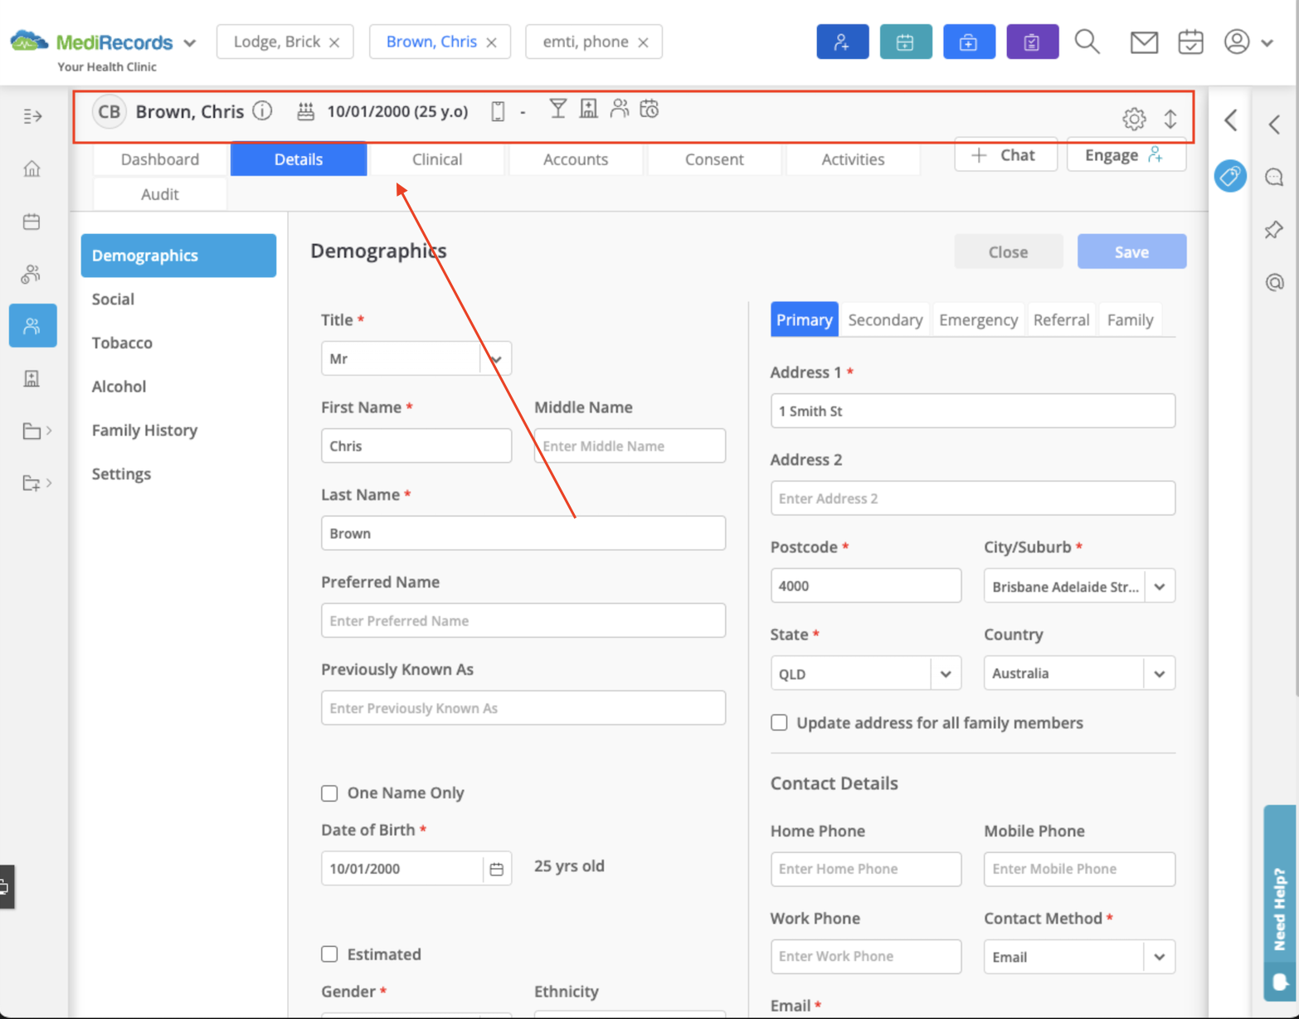Click the Mobile Phone input field
Viewport: 1299px width, 1019px height.
(x=1079, y=869)
